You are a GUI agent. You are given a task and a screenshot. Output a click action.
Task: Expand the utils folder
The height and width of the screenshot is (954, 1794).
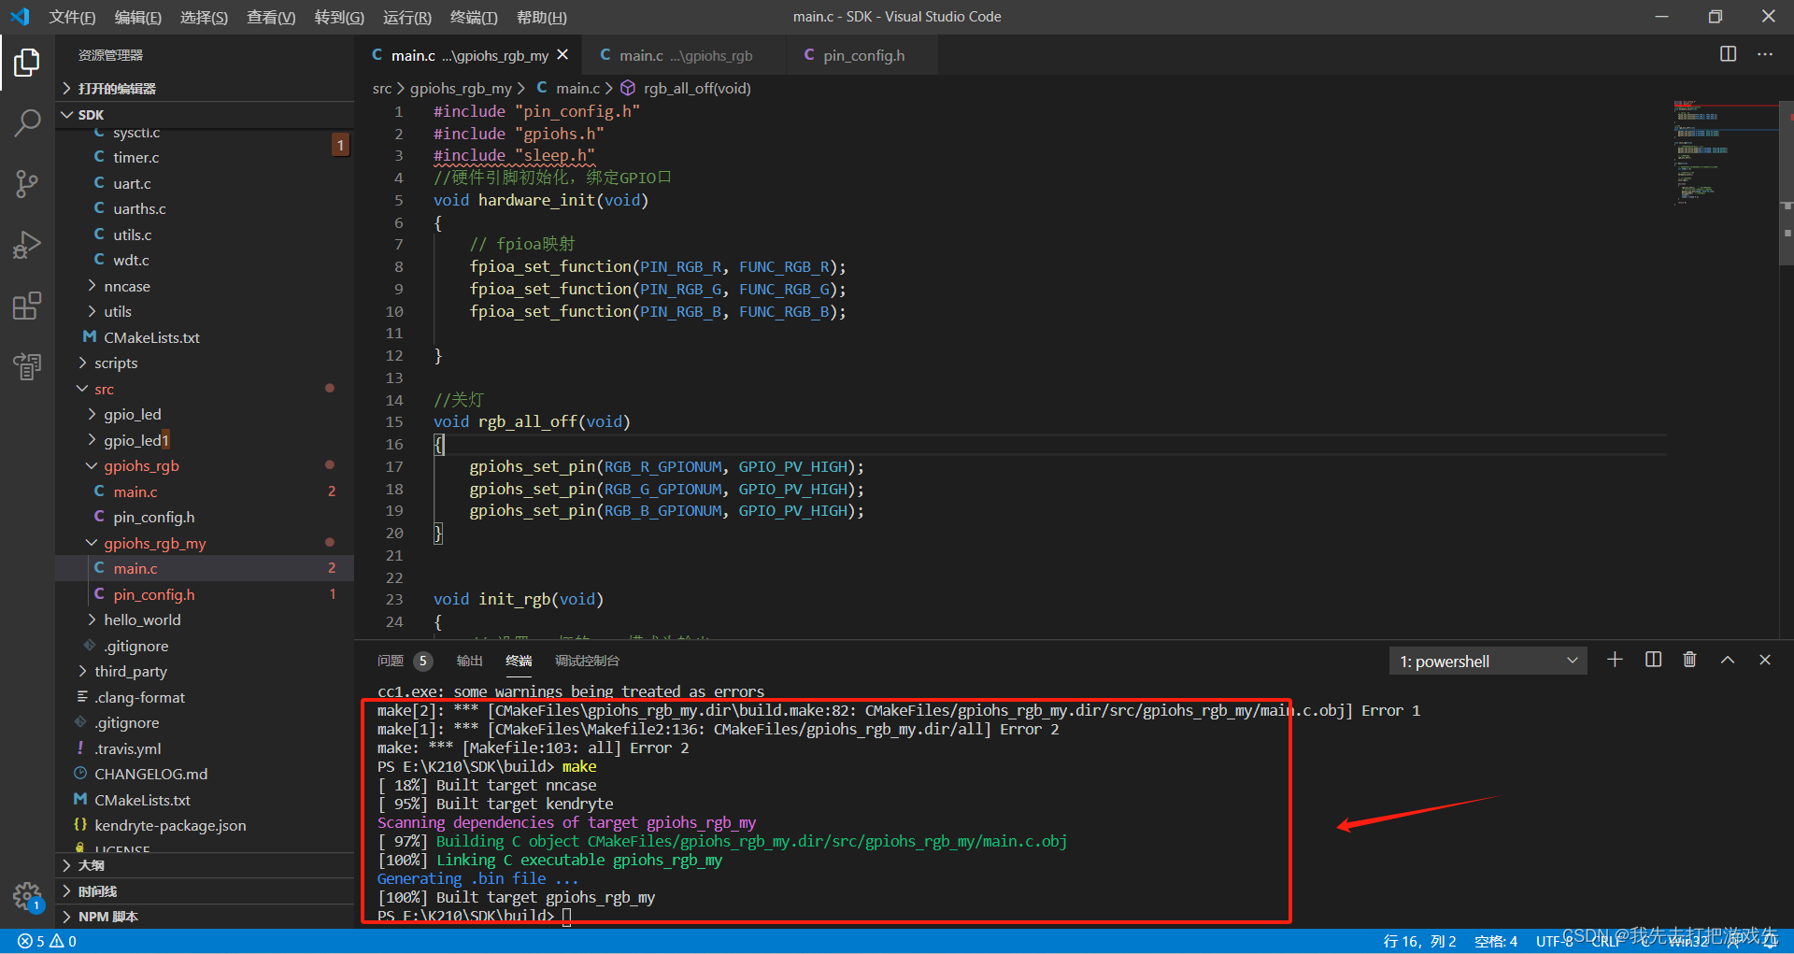pyautogui.click(x=205, y=311)
